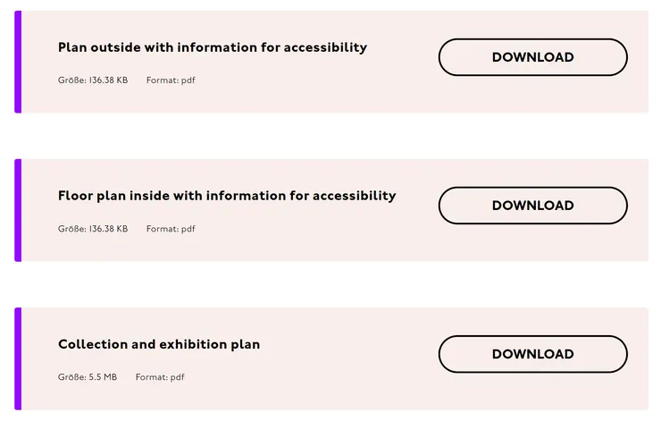Download the Floor plan inside PDF
The image size is (661, 421).
coord(532,206)
